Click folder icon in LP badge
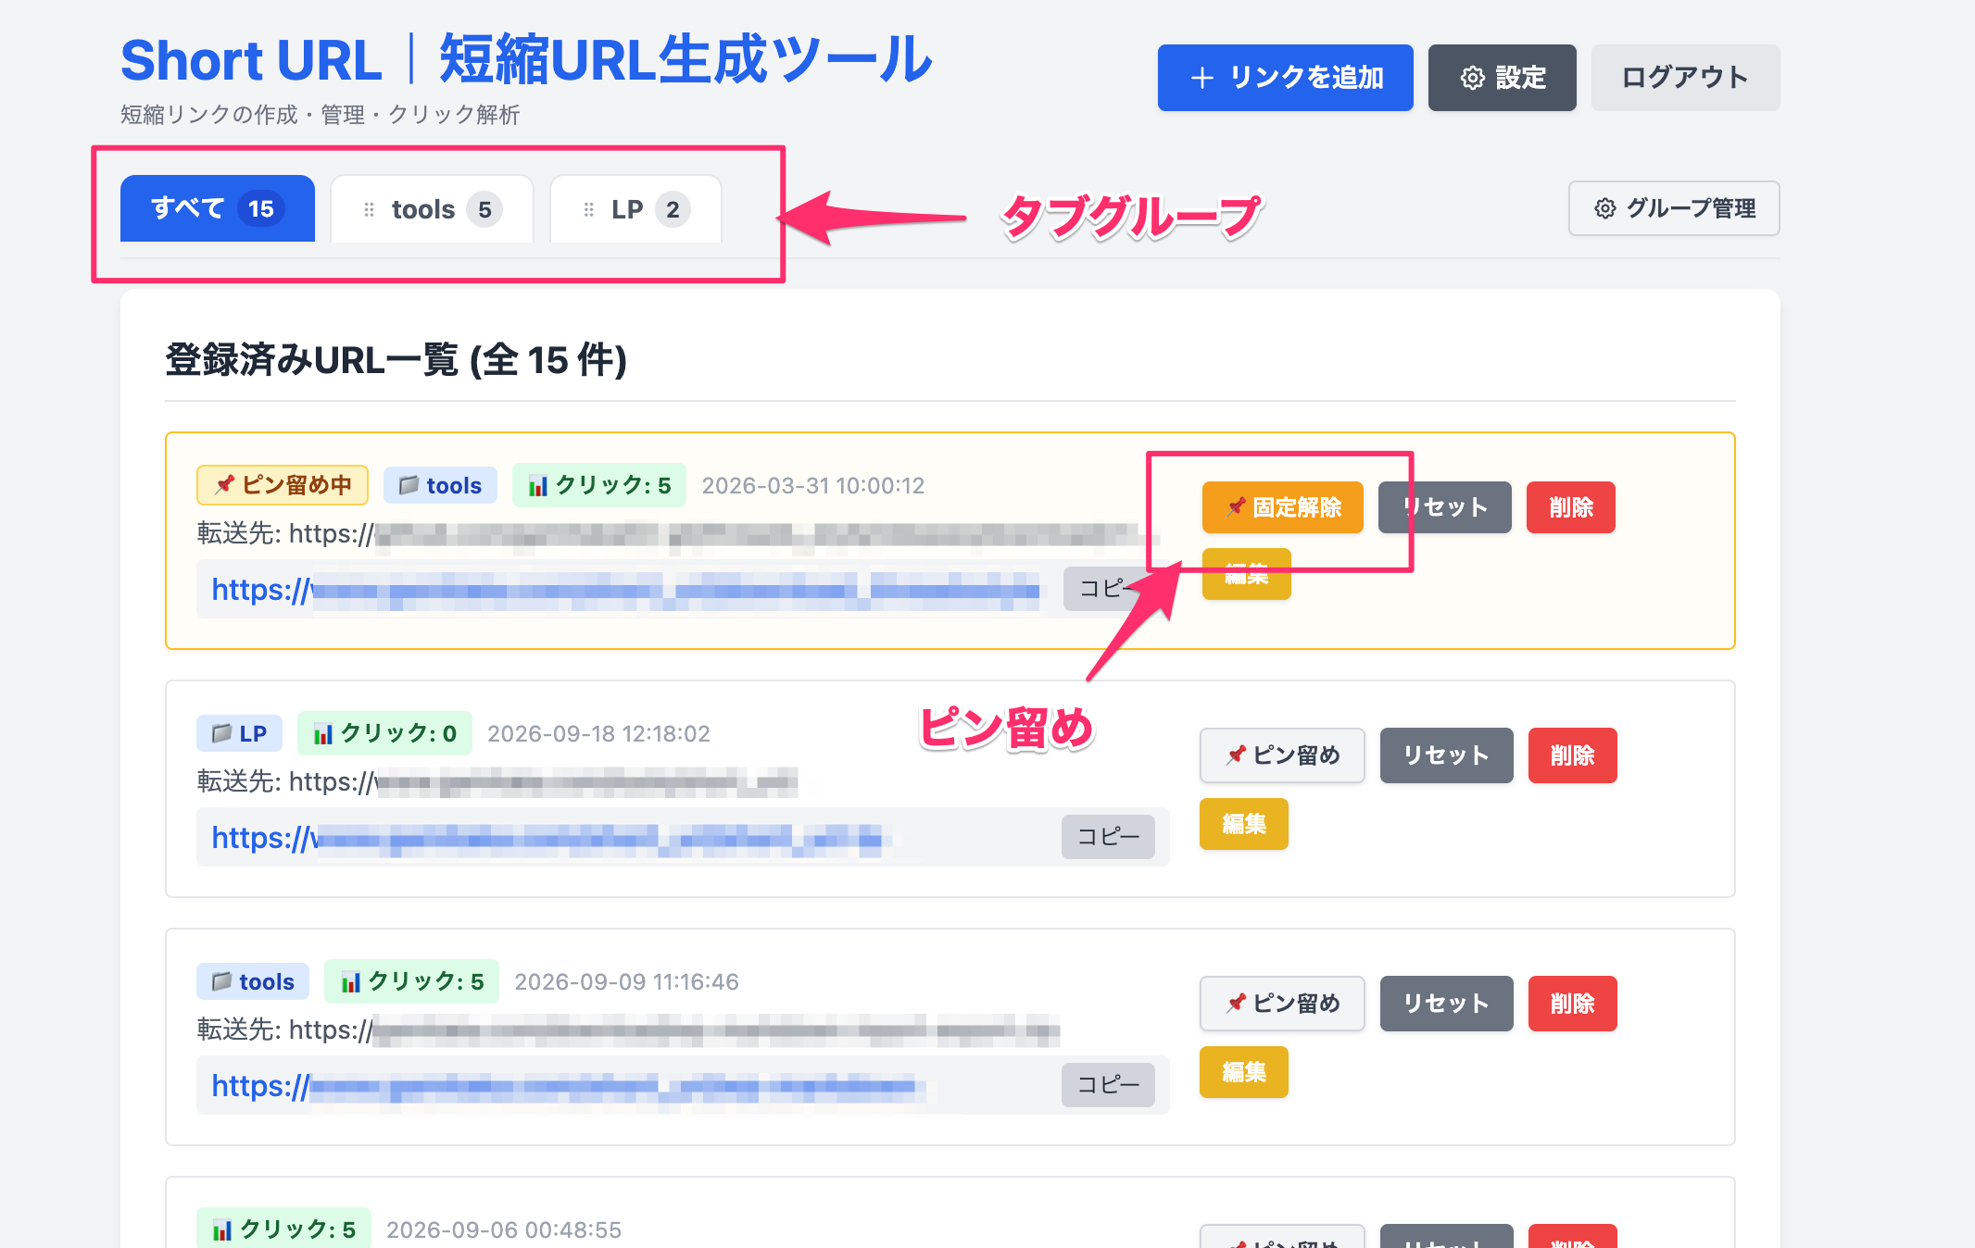1975x1248 pixels. coord(221,733)
